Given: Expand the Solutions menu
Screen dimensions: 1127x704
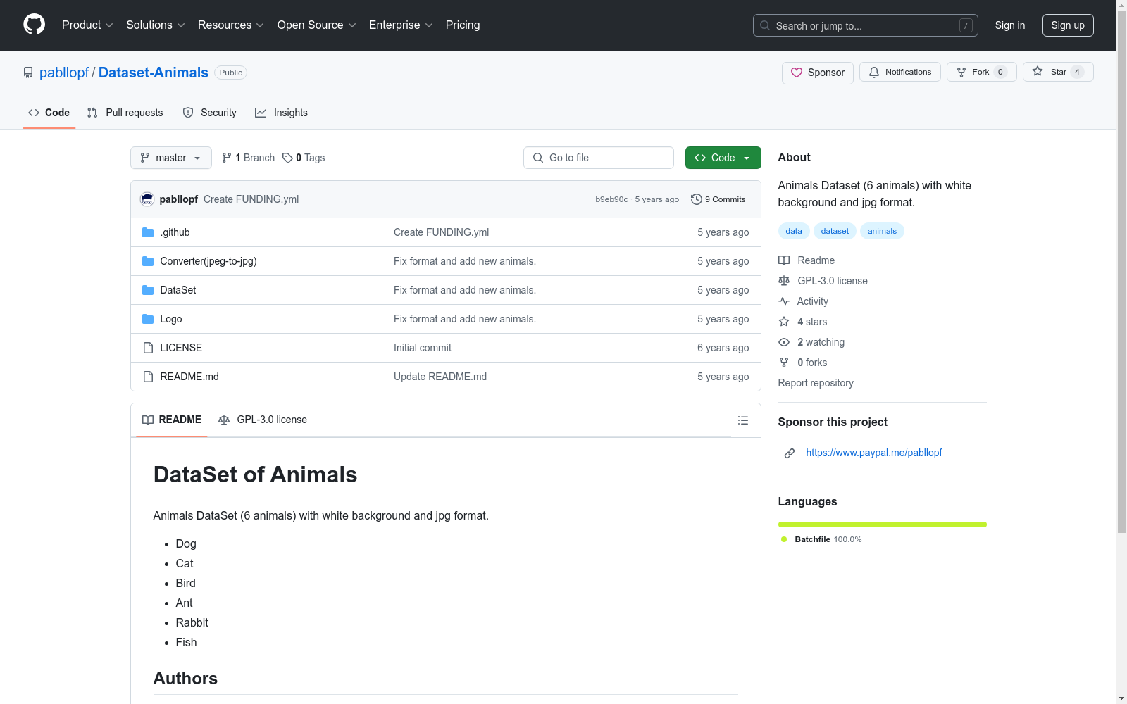Looking at the screenshot, I should [x=156, y=25].
